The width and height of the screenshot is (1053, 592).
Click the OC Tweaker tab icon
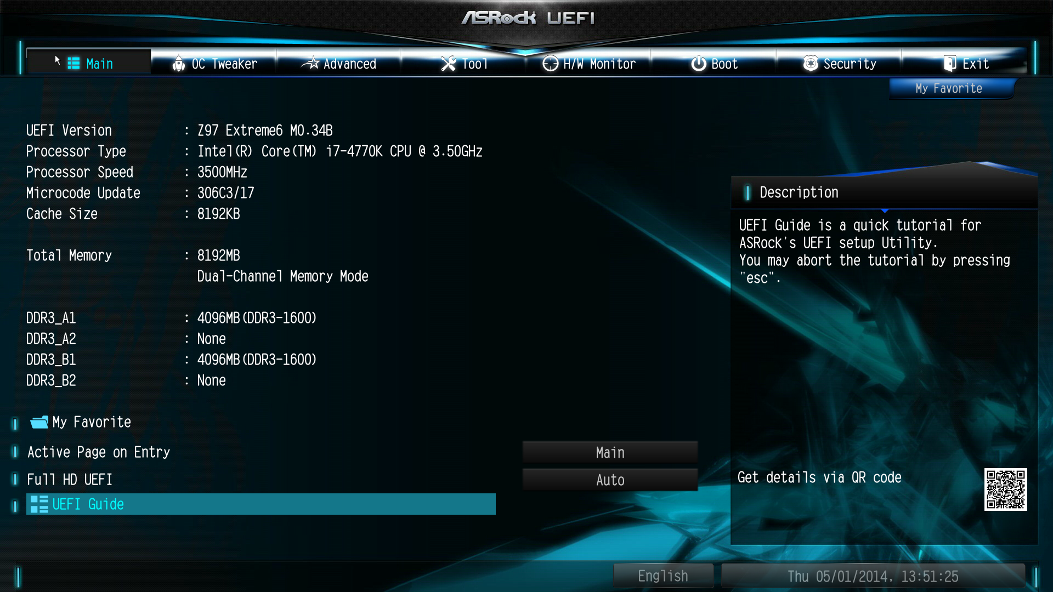[x=178, y=64]
